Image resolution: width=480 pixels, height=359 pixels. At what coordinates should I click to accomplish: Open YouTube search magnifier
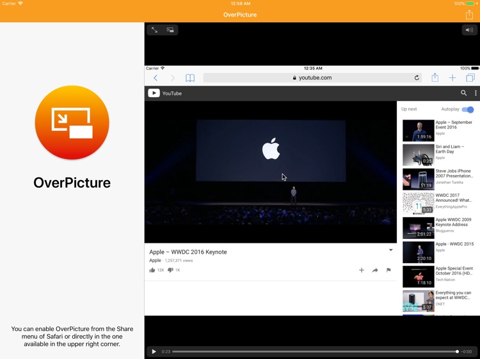(464, 93)
